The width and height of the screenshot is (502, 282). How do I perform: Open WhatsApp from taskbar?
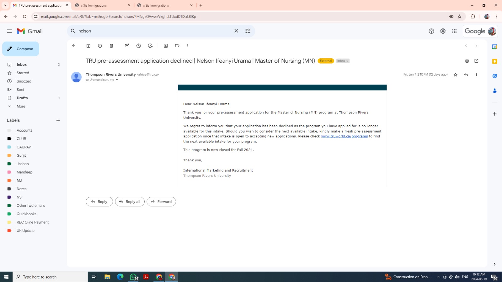134,277
